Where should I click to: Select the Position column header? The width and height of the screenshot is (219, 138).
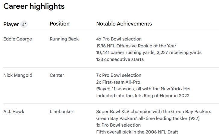tap(59, 24)
